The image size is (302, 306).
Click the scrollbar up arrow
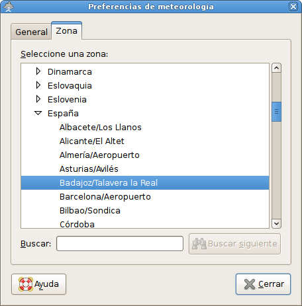point(276,68)
